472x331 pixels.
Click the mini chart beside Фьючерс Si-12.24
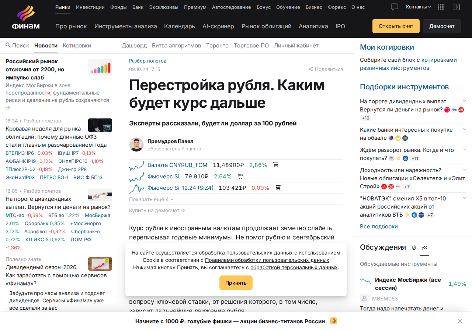click(136, 188)
